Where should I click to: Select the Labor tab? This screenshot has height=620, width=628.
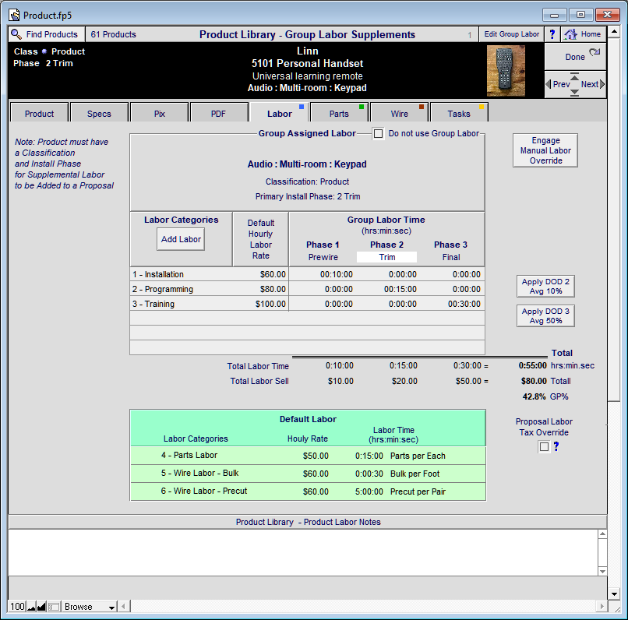pos(280,114)
